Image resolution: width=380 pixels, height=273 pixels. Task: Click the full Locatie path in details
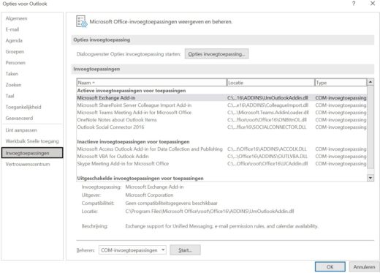[210, 212]
